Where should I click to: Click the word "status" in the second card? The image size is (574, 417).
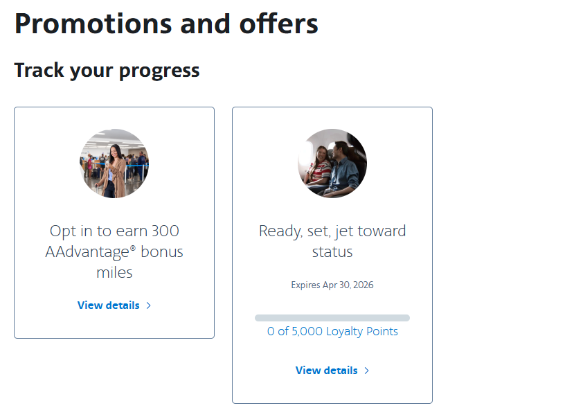click(332, 252)
